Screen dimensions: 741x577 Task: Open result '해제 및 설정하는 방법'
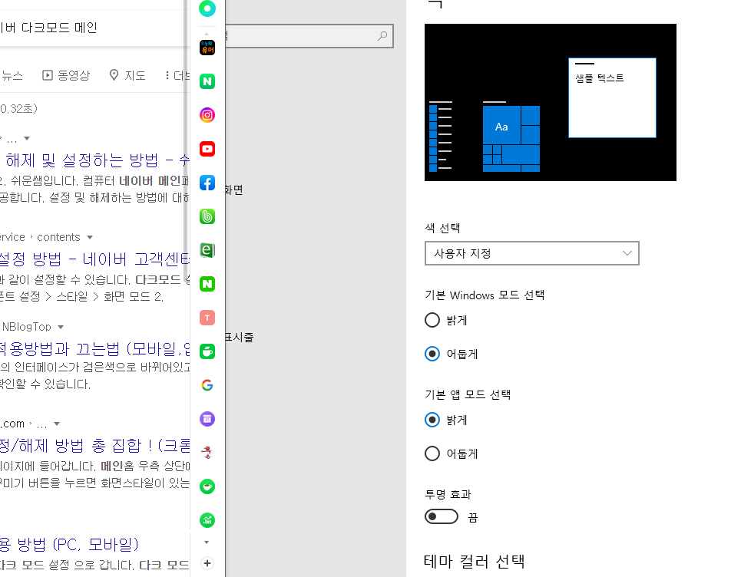97,160
